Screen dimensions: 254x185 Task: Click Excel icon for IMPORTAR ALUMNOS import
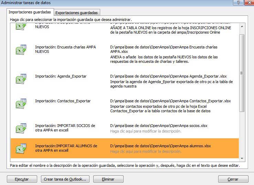tap(21, 149)
